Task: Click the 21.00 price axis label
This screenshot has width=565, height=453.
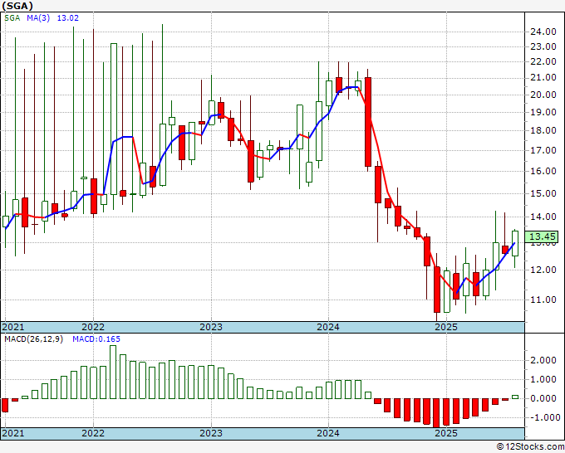Action: 543,77
